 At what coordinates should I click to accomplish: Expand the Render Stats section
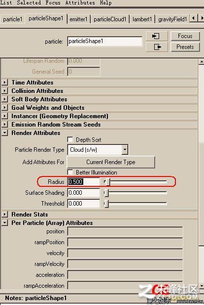(4, 215)
